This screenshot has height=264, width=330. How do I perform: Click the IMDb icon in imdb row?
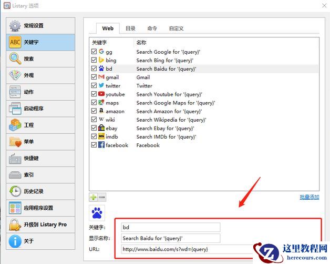[101, 136]
